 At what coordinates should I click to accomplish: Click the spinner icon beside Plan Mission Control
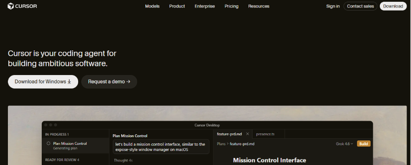[48, 143]
